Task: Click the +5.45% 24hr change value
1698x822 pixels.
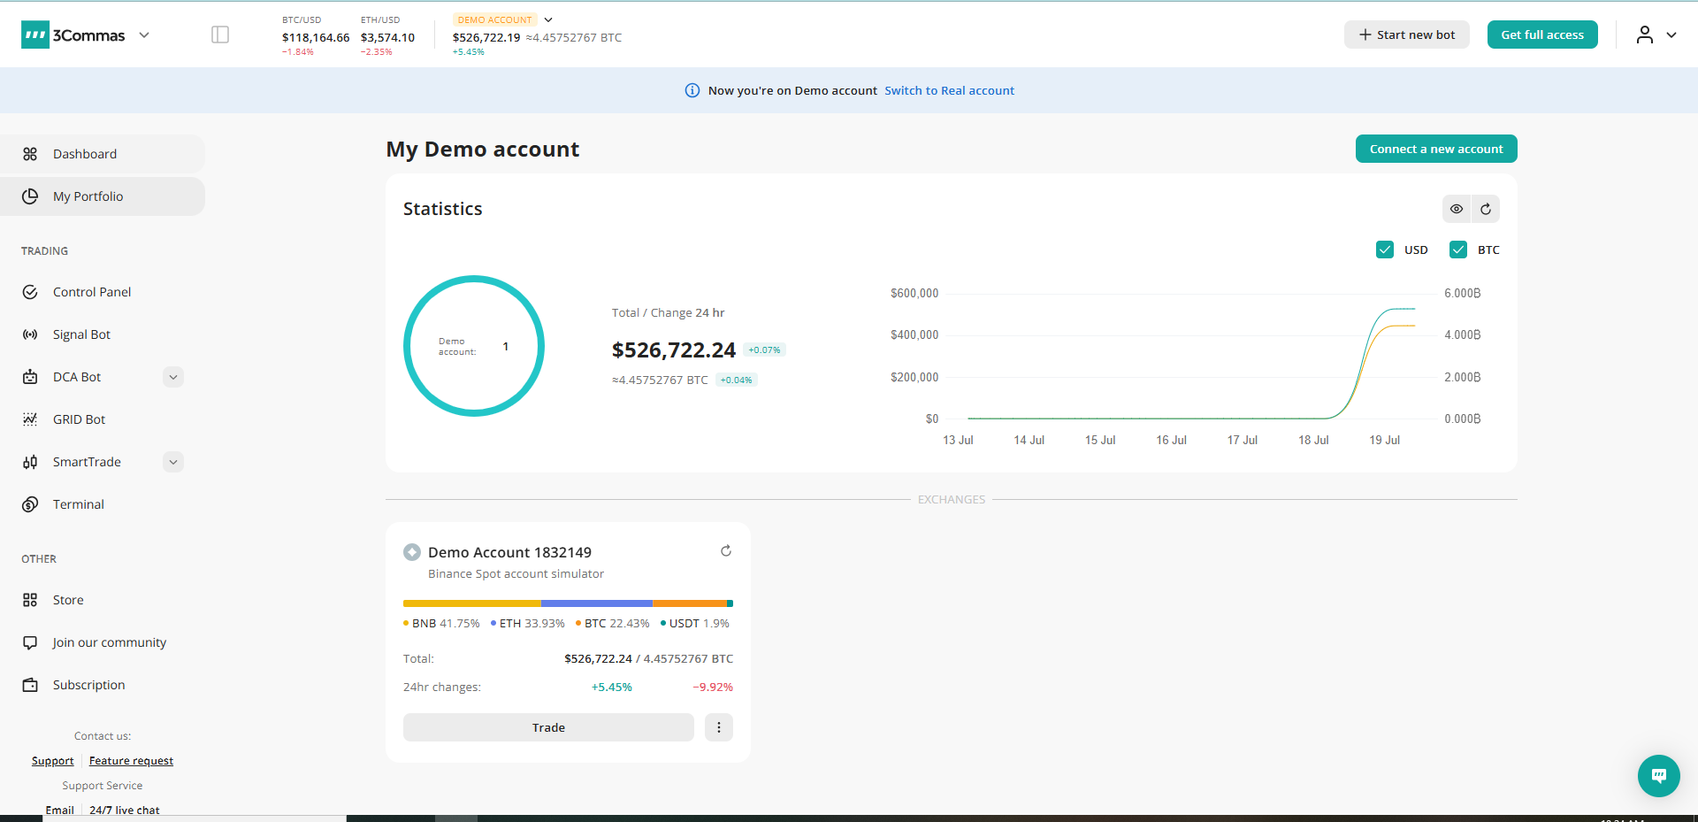Action: click(x=612, y=688)
